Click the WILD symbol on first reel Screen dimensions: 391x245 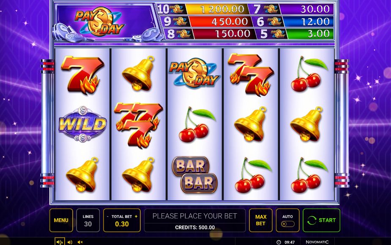pos(82,124)
